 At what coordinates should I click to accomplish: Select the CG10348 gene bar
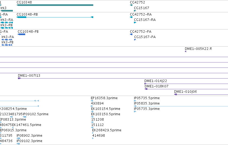[x=55, y=5]
